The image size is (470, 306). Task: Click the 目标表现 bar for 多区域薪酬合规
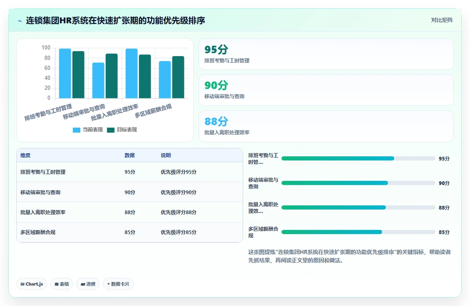[x=178, y=77]
